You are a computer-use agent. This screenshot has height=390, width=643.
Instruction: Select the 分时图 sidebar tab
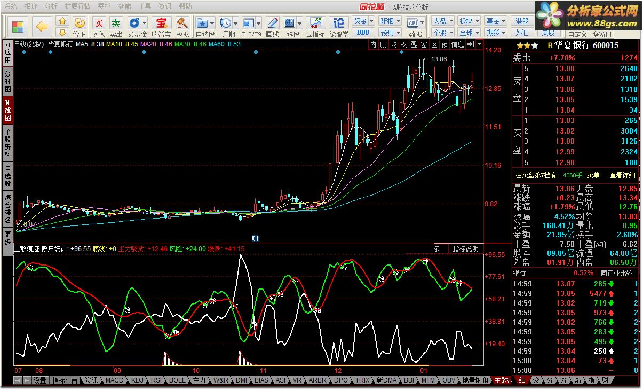(x=7, y=82)
